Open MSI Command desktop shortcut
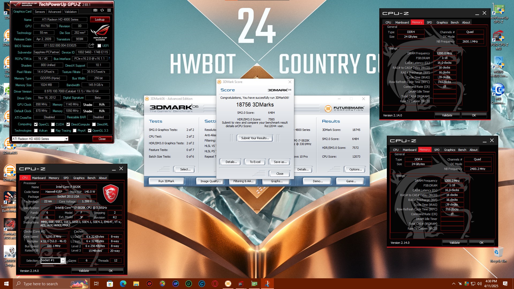This screenshot has height=289, width=514. [498, 94]
